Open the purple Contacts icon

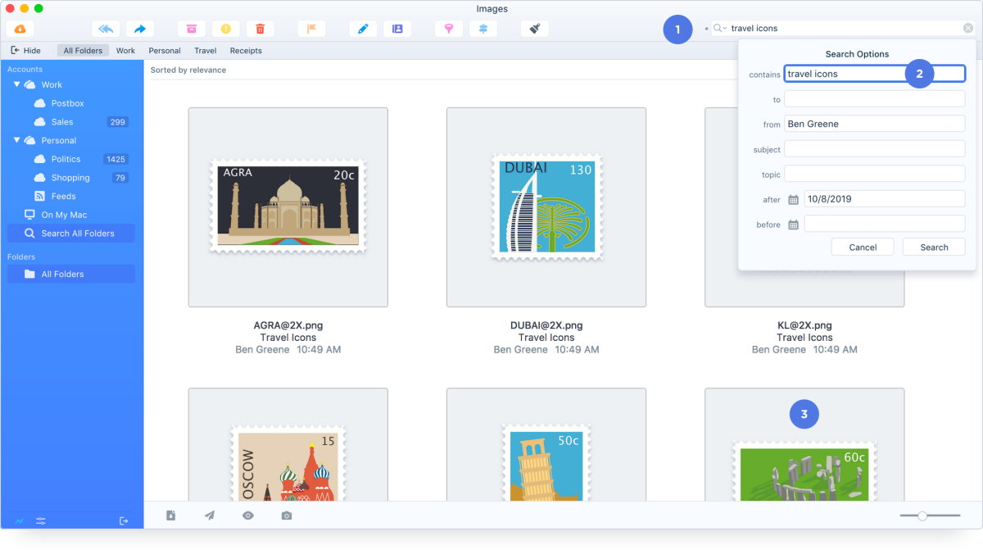click(x=397, y=29)
